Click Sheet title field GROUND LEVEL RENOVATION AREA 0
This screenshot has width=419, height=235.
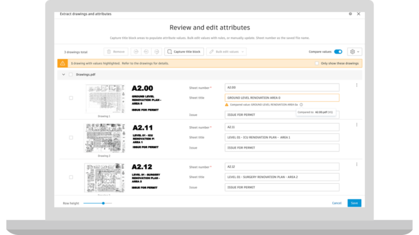[x=282, y=98]
